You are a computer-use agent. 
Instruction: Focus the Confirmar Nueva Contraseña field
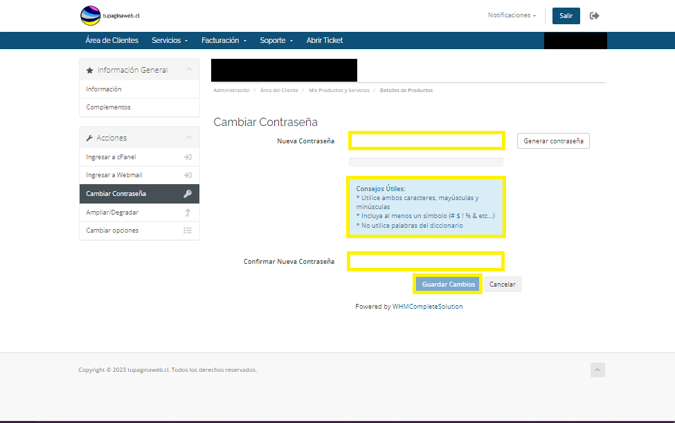click(426, 262)
